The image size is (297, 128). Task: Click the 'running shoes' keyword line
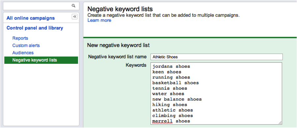(x=171, y=77)
